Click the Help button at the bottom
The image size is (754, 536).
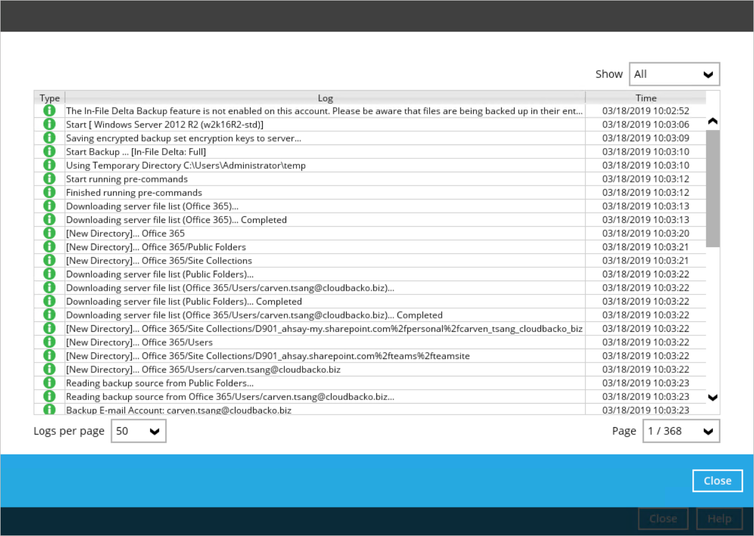click(720, 518)
